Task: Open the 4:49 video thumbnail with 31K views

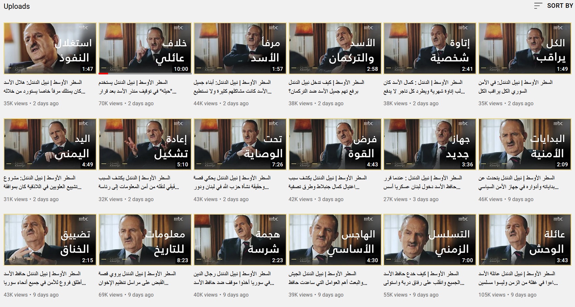Action: 50,144
